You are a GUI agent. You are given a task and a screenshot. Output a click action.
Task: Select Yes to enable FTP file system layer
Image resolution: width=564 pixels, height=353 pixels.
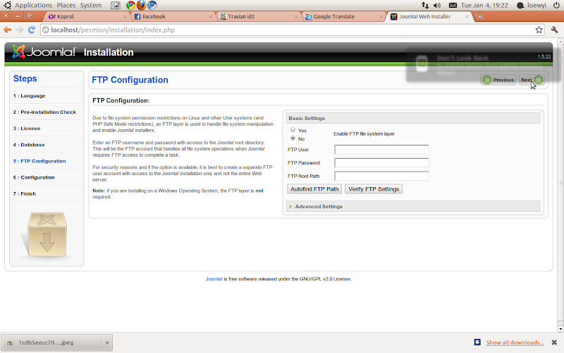[293, 130]
